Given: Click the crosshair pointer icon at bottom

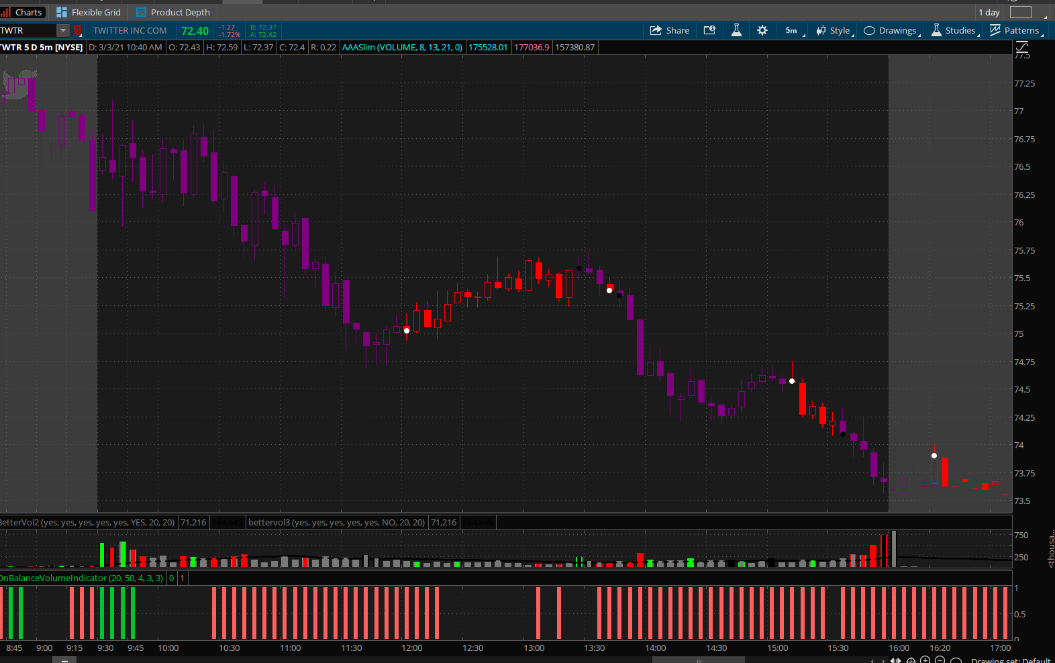Looking at the screenshot, I should [x=911, y=660].
